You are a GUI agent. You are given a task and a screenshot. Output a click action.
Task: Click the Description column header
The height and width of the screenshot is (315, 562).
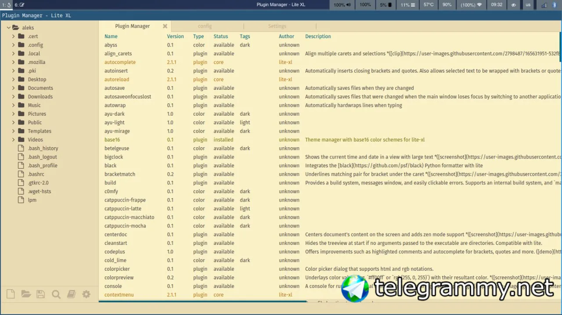coord(318,36)
